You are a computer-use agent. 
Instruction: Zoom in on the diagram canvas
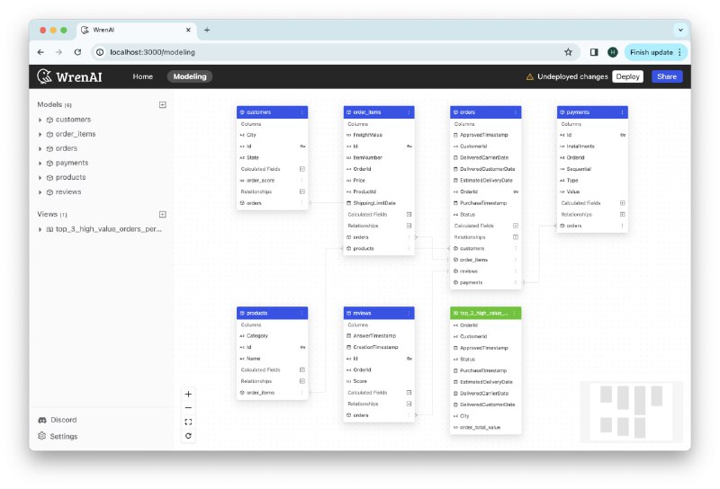point(188,394)
